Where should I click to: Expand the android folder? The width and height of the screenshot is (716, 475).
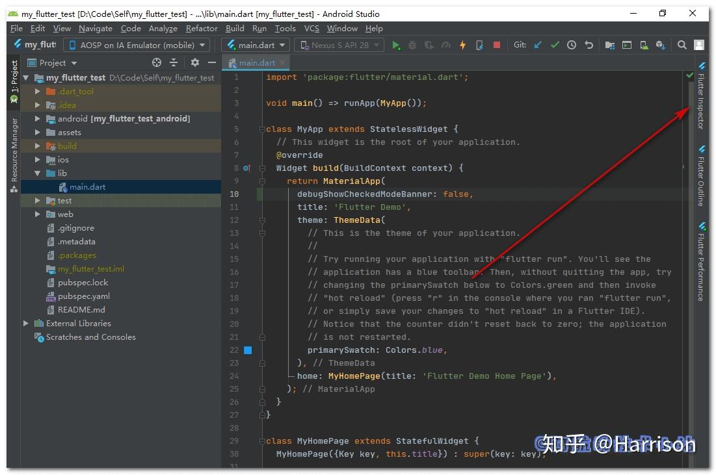click(38, 119)
